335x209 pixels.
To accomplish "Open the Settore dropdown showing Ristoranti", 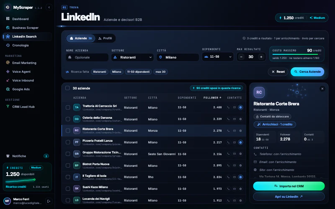I will click(132, 57).
